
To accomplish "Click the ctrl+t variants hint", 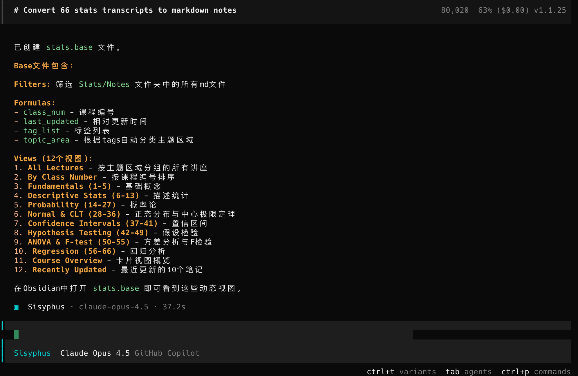I will (401, 372).
